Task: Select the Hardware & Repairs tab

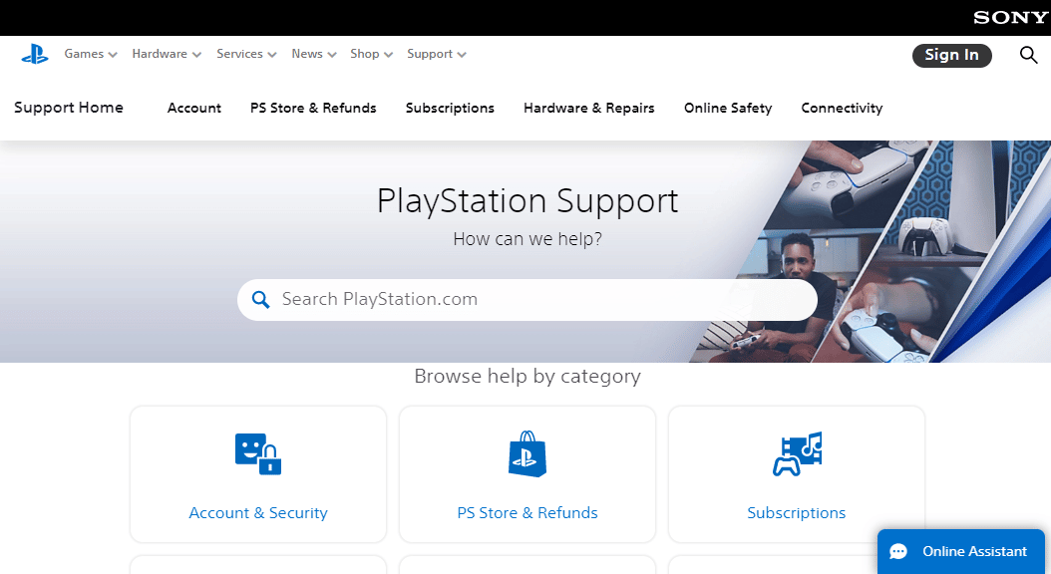Action: point(588,108)
